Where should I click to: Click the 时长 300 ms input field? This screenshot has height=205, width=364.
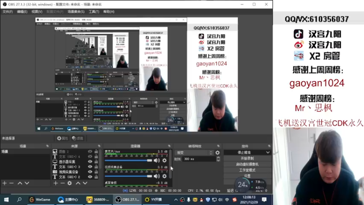[x=199, y=159]
